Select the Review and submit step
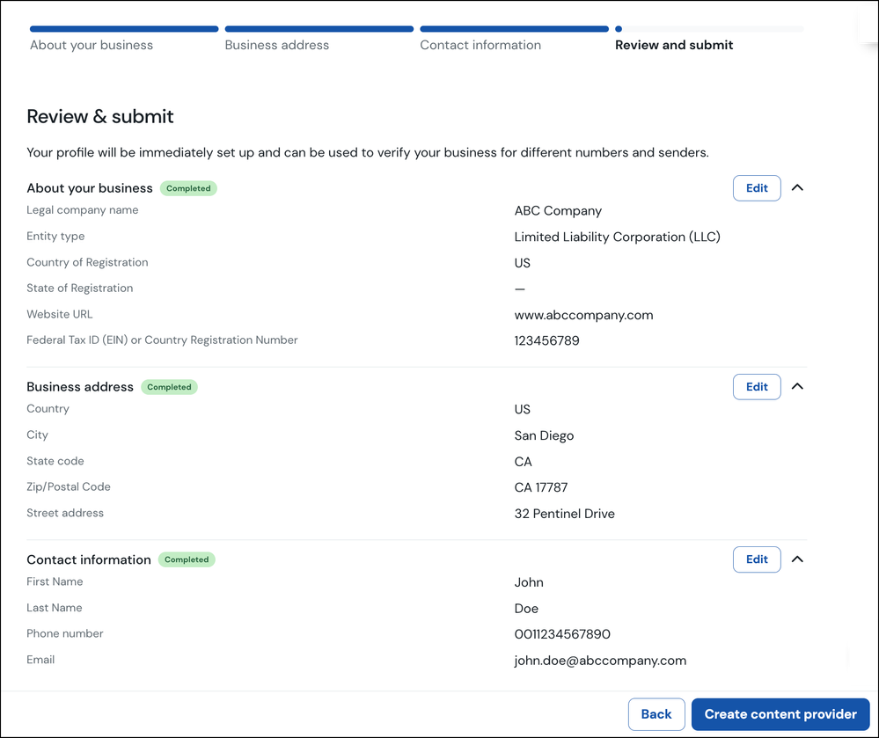This screenshot has width=879, height=738. (x=674, y=45)
